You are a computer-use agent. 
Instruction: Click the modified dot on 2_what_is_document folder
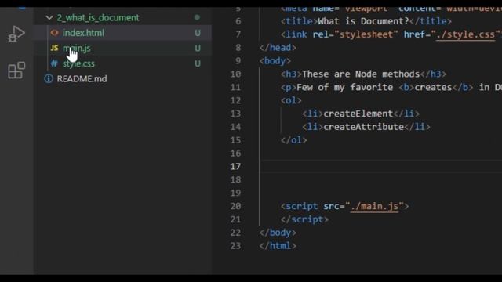[197, 17]
